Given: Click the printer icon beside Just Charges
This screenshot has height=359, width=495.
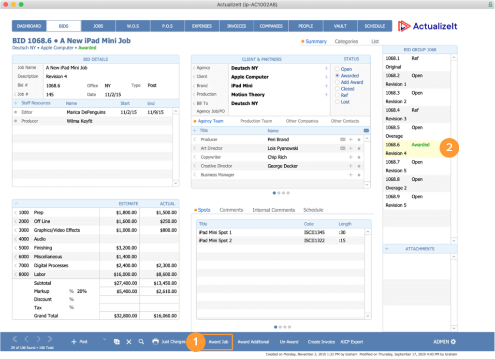Looking at the screenshot, I should point(155,342).
